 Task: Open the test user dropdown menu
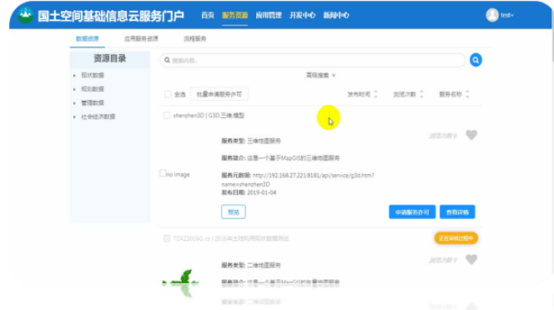point(507,15)
